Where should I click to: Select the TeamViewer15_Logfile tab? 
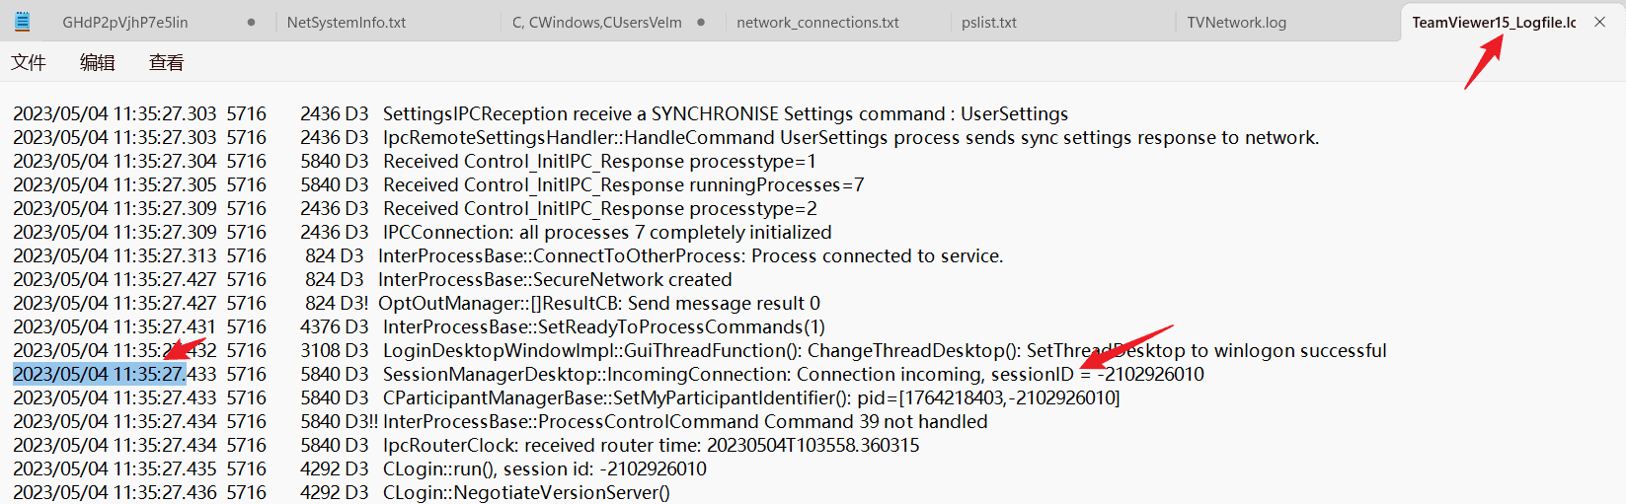coord(1493,22)
